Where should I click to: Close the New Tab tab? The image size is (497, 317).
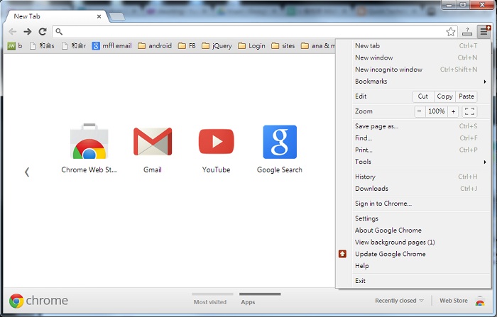99,16
